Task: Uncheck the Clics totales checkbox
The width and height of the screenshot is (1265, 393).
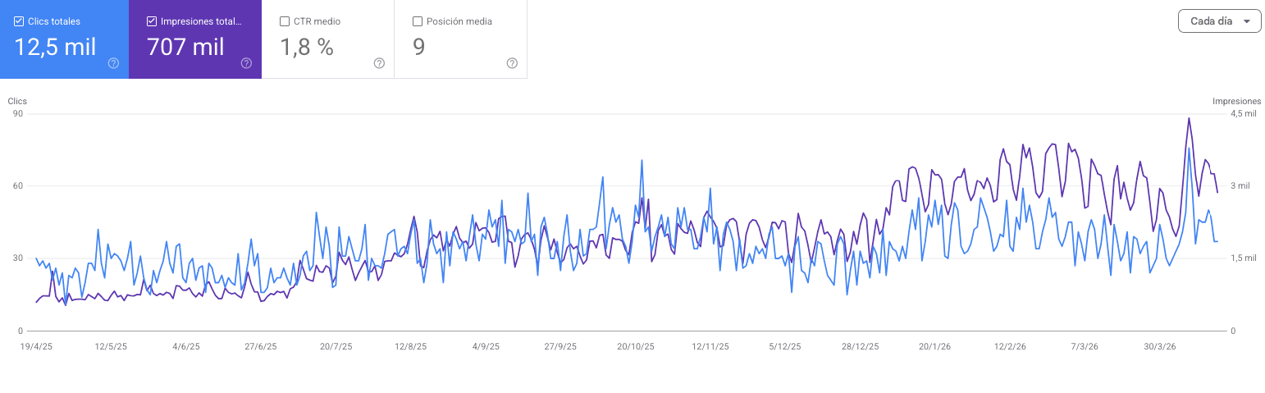Action: click(x=19, y=21)
